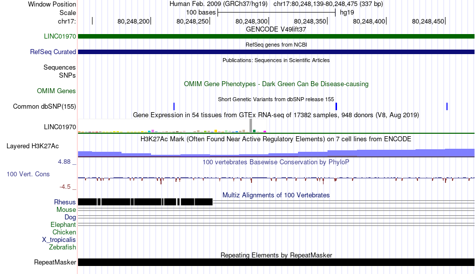This screenshot has height=274, width=475.
Task: Click the RefSeq Curated track label
Action: (x=53, y=52)
